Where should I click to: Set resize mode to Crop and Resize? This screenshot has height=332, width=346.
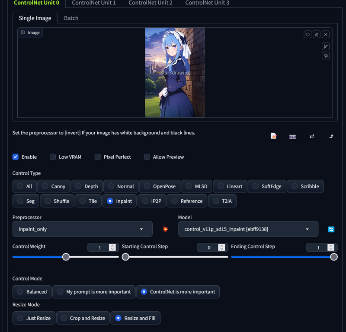point(83,318)
